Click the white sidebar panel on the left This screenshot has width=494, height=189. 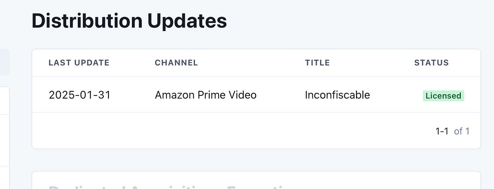tap(5, 138)
